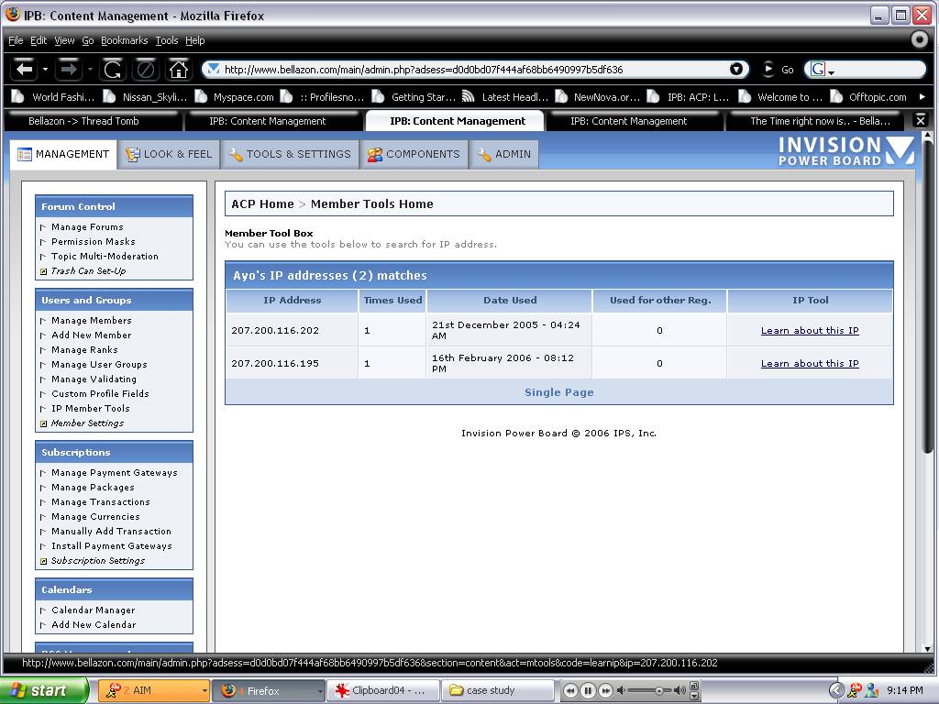Click Learn about this IP for 207.200.116.202
Image resolution: width=939 pixels, height=704 pixels.
(810, 331)
